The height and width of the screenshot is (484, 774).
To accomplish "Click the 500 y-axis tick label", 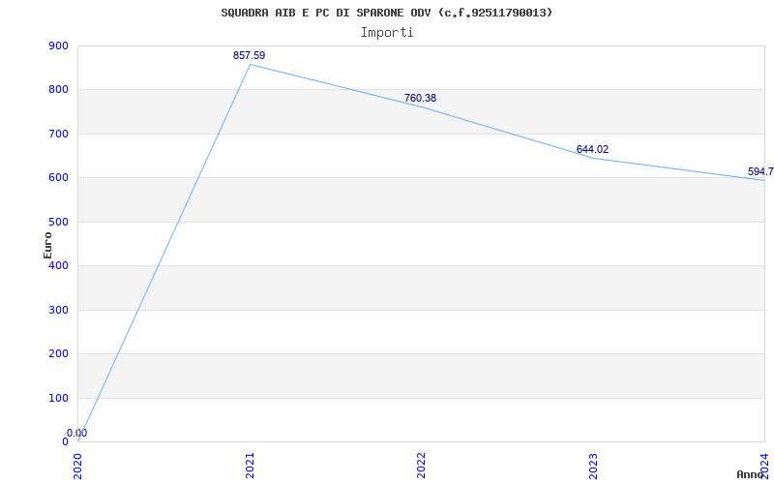I will click(x=58, y=222).
